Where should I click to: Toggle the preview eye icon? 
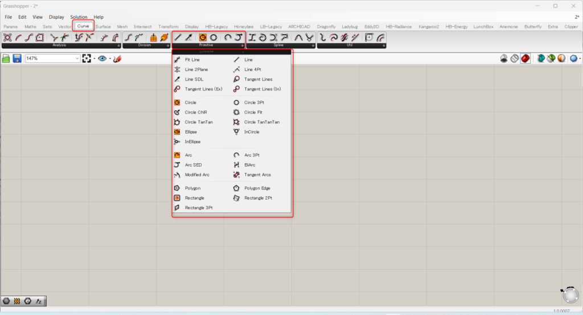pos(102,59)
